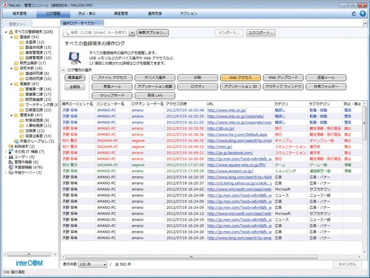This screenshot has width=370, height=278.
Task: Open the 運用支援 menu
Action: pos(155,14)
